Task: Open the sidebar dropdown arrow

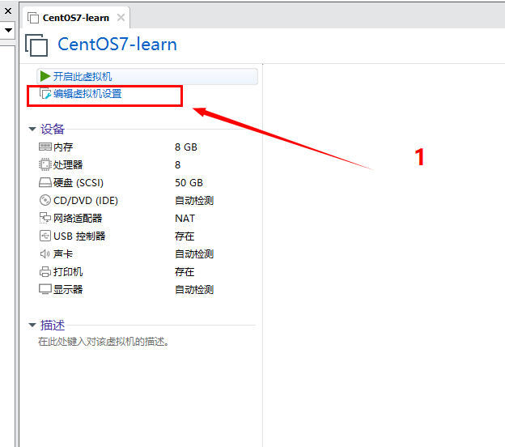Action: (x=8, y=30)
